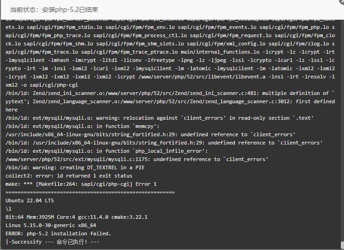Image resolution: width=344 pixels, height=250 pixels.
Task: Click the '|-Successify --- 命令已执行' line
Action: [52, 242]
